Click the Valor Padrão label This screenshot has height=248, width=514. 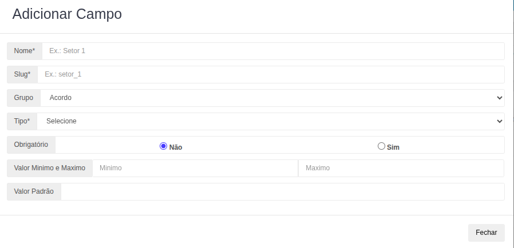point(34,191)
